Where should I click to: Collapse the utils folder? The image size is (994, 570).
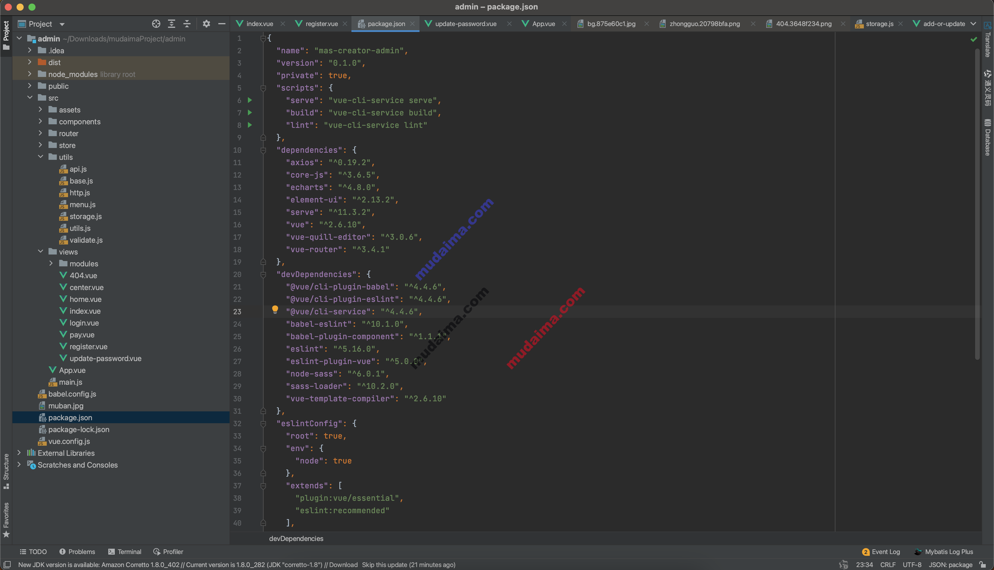coord(40,157)
